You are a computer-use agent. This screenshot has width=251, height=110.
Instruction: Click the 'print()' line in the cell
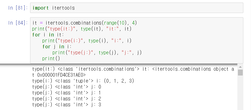point(51,59)
